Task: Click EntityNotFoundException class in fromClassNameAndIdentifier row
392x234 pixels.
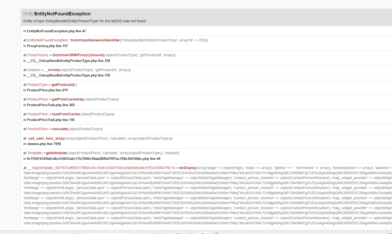Action: point(48,40)
